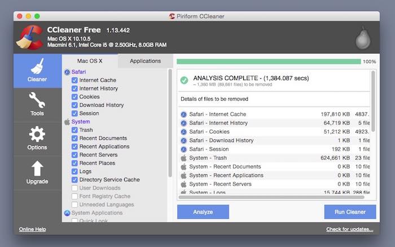
Task: Enable Unneeded Languages checkbox
Action: point(74,205)
